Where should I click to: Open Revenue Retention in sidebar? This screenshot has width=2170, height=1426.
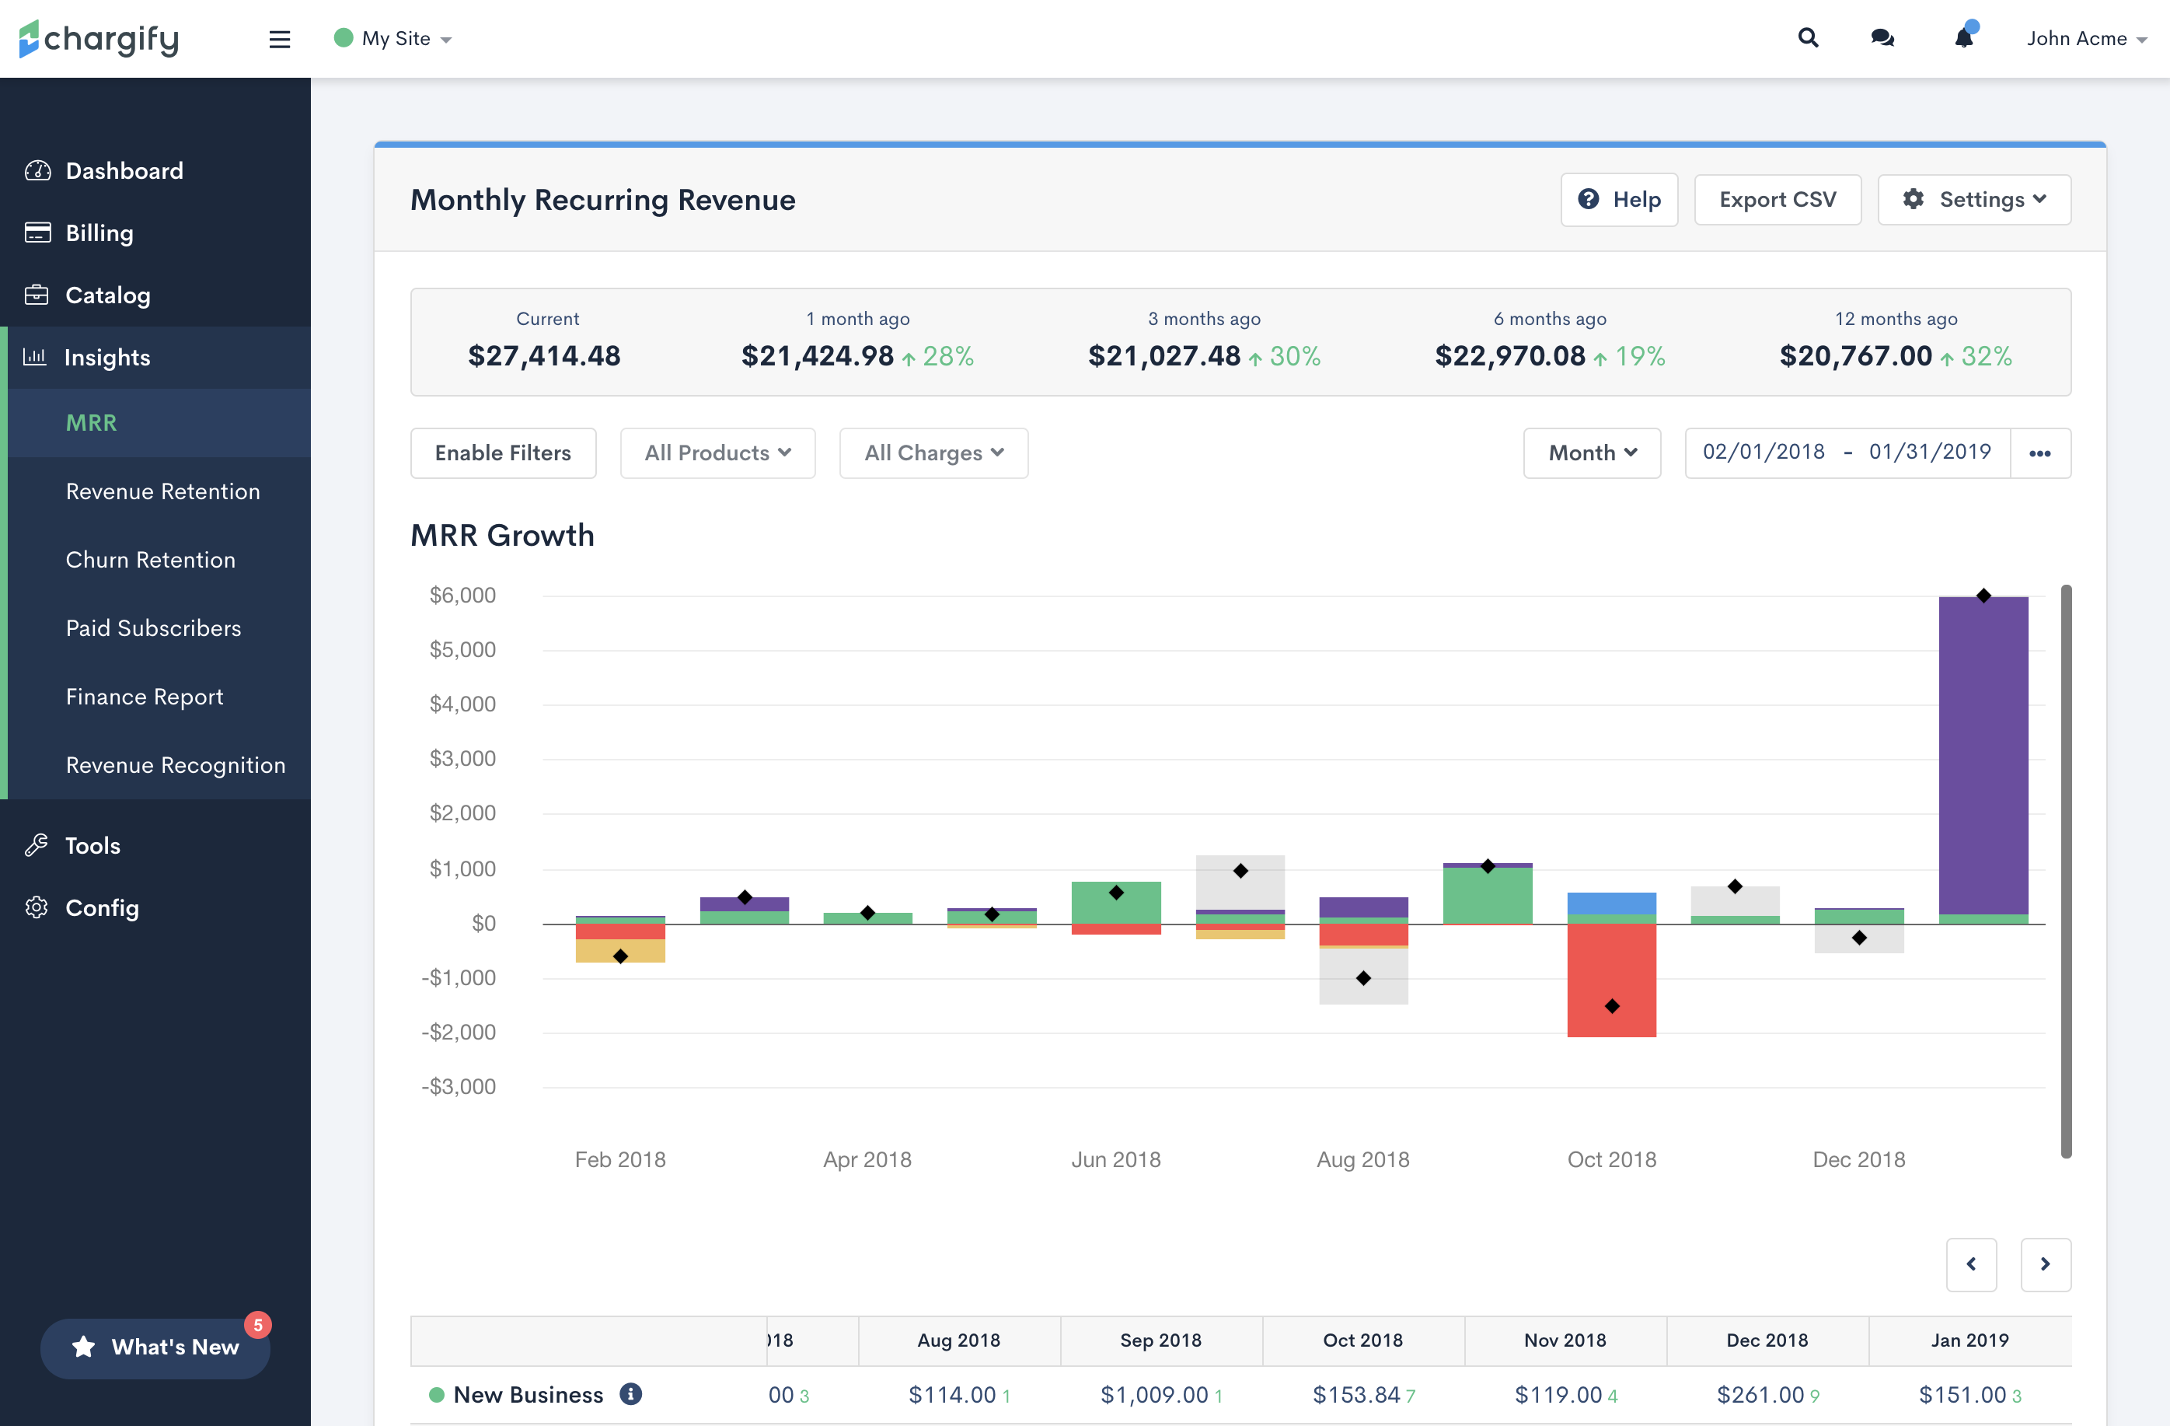[162, 491]
